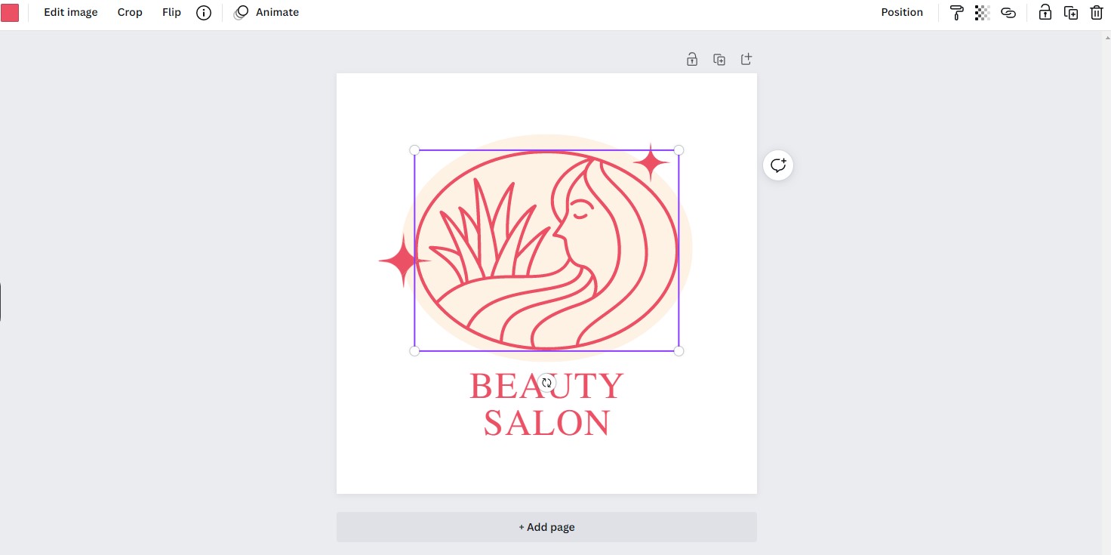Activate the rotate handle on the selection

[546, 383]
